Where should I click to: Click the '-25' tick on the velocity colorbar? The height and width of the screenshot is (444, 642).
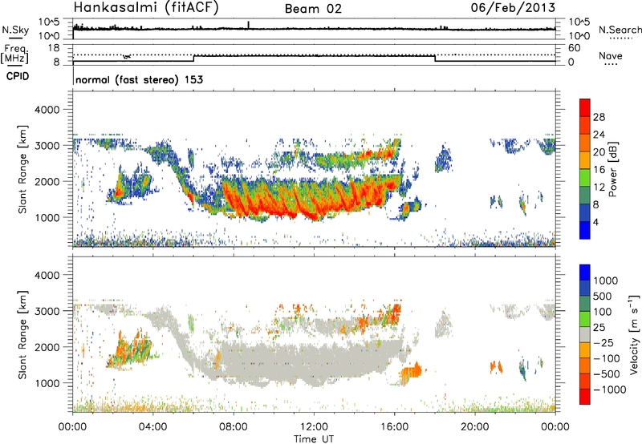point(603,342)
